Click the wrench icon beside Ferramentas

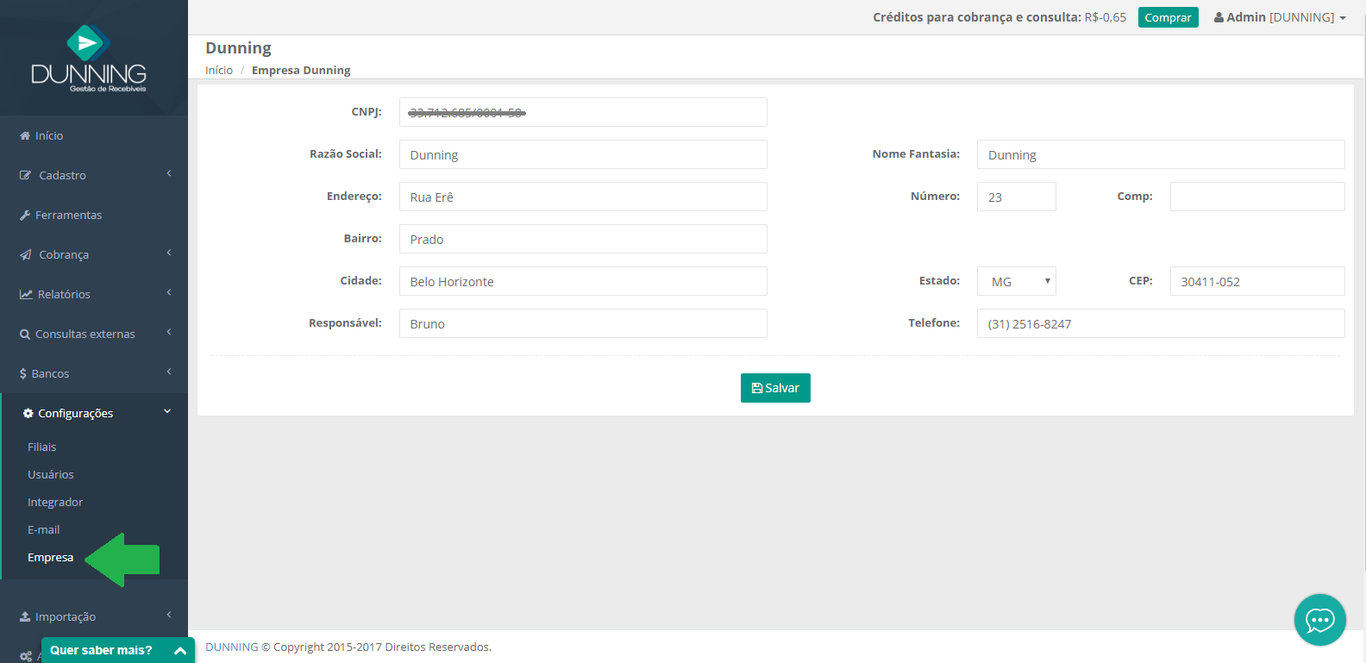25,215
